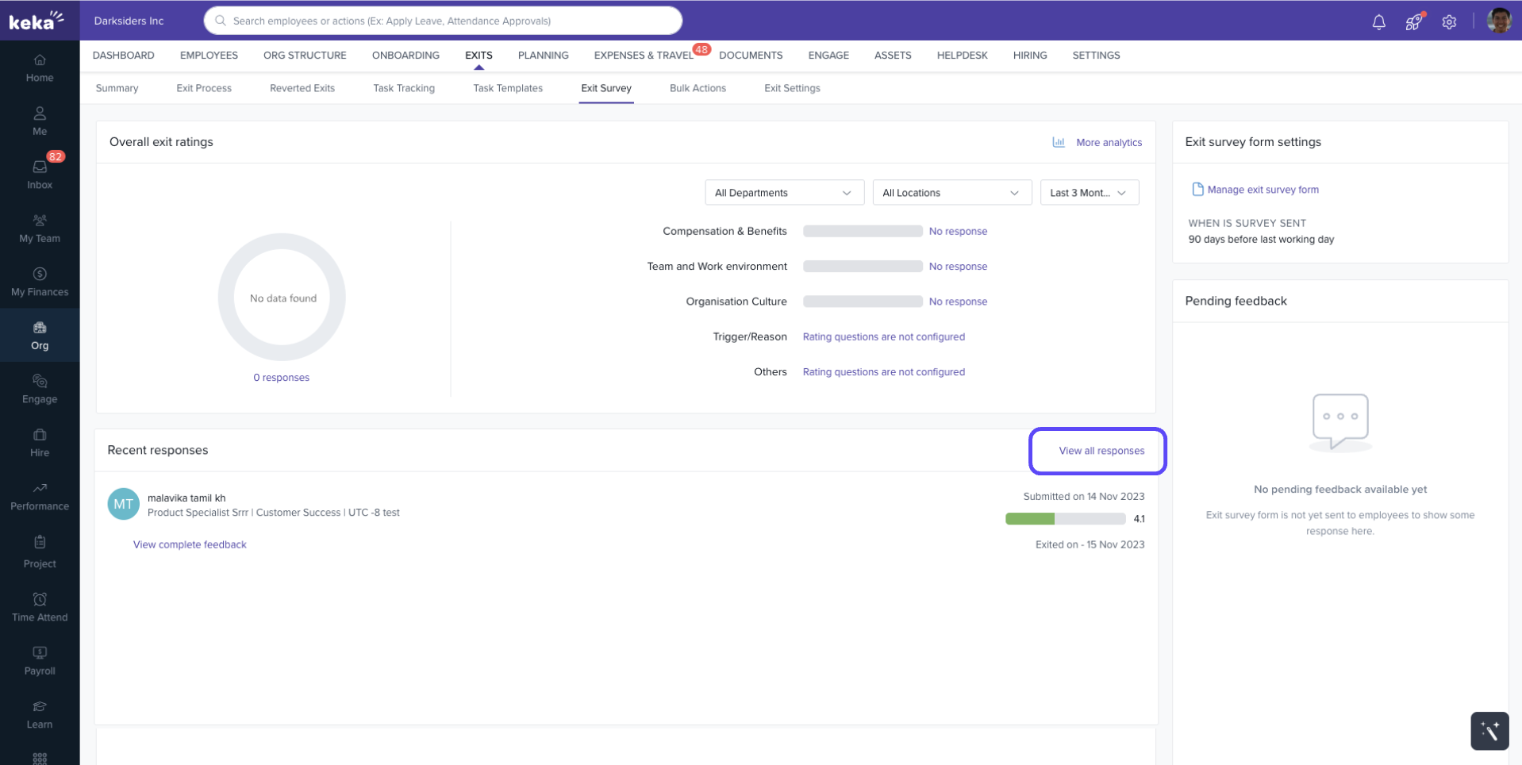Open Time Attend in sidebar
This screenshot has height=765, width=1522.
[40, 607]
